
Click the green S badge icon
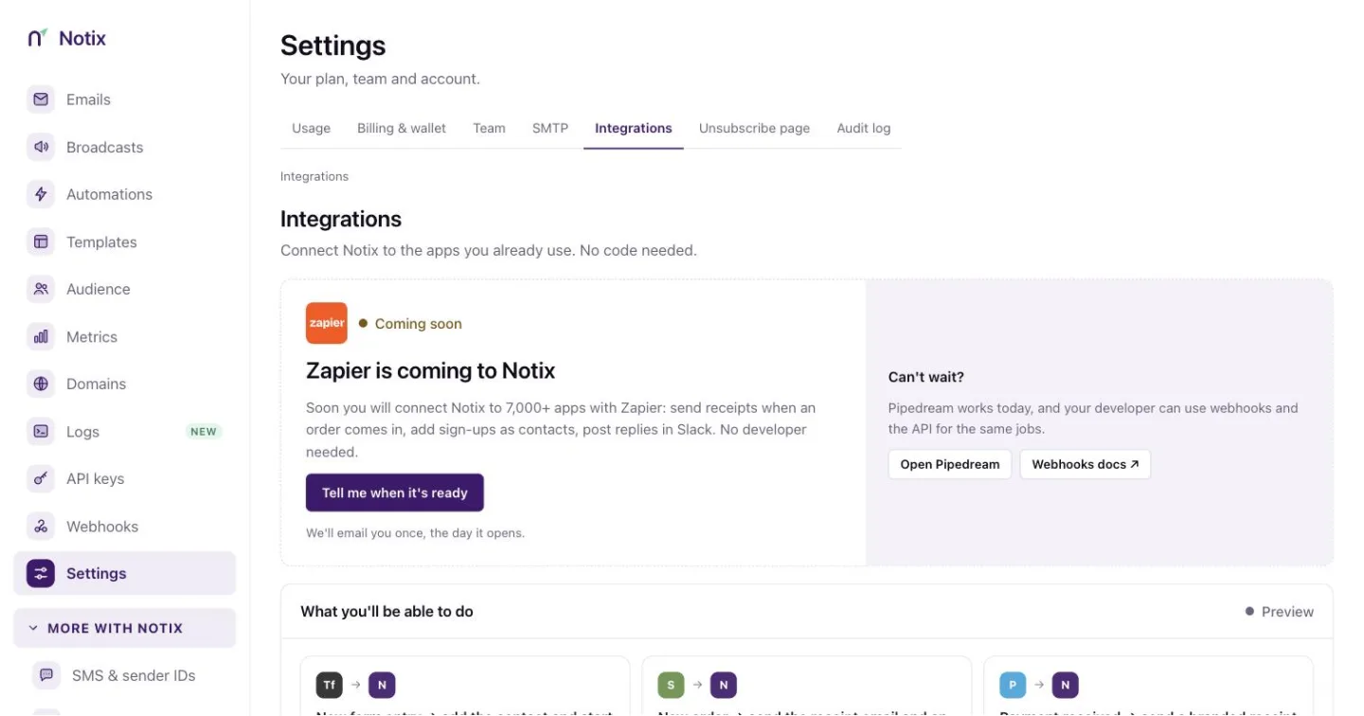point(671,685)
